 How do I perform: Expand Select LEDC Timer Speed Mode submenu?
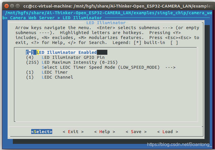[x=109, y=67]
